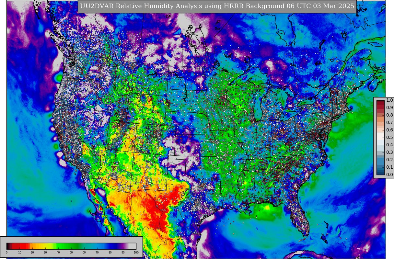Click the 0 tick label on humidity colorbar

(6, 253)
